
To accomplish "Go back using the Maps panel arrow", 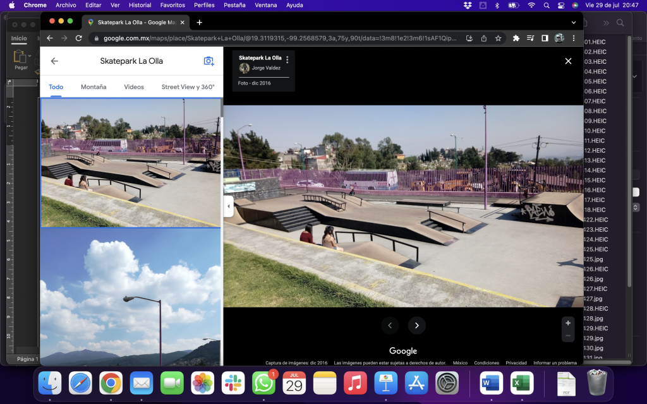I will (x=54, y=61).
